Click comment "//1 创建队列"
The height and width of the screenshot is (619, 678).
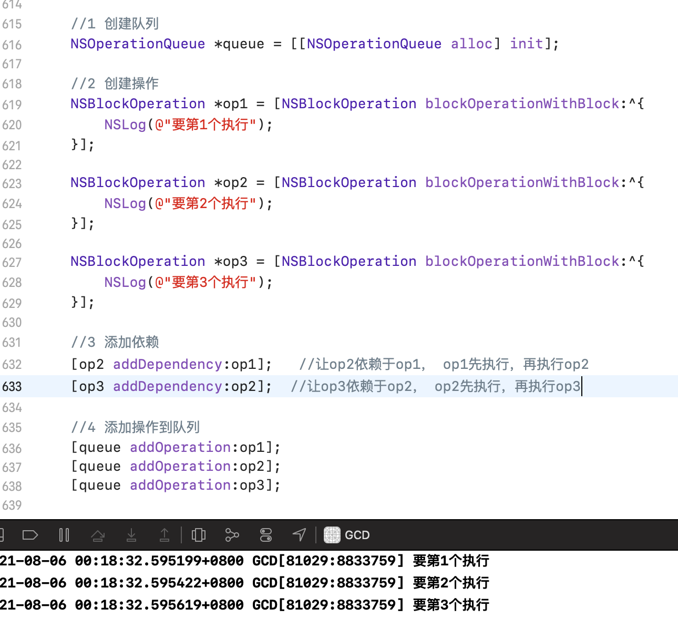pyautogui.click(x=115, y=24)
